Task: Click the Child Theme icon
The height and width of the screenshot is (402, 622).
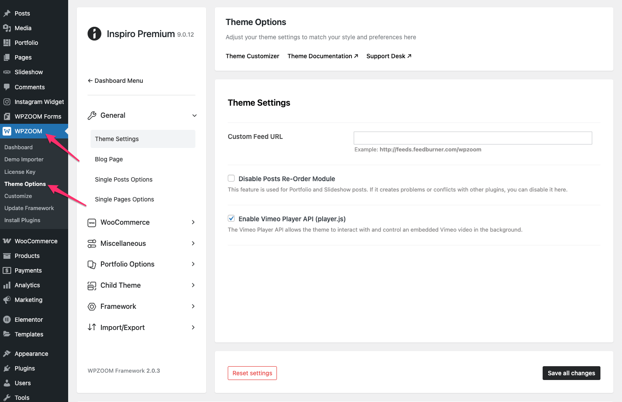Action: click(92, 286)
